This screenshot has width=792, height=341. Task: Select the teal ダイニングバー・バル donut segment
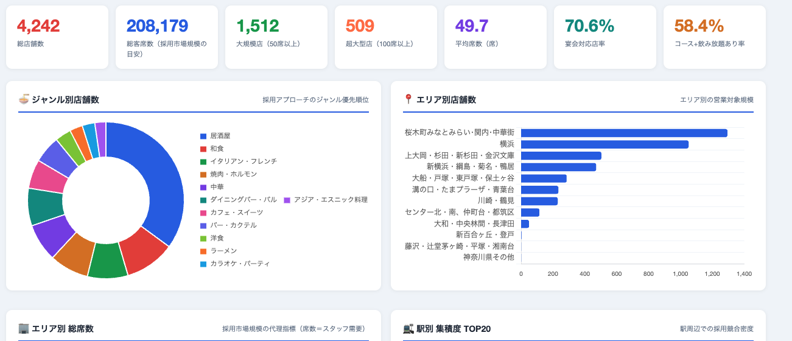(x=45, y=207)
